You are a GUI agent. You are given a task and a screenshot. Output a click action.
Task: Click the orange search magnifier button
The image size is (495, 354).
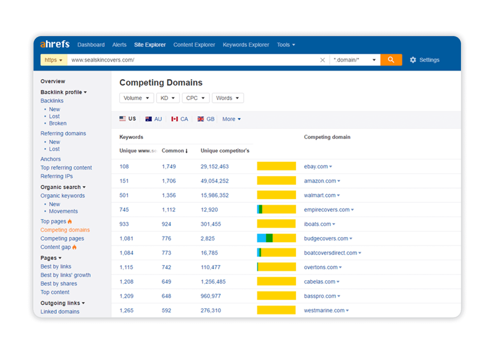391,60
